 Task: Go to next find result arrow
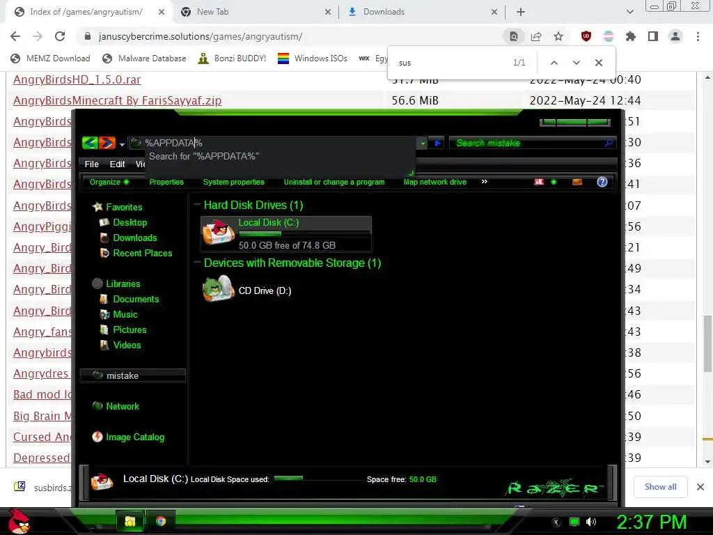(x=576, y=63)
